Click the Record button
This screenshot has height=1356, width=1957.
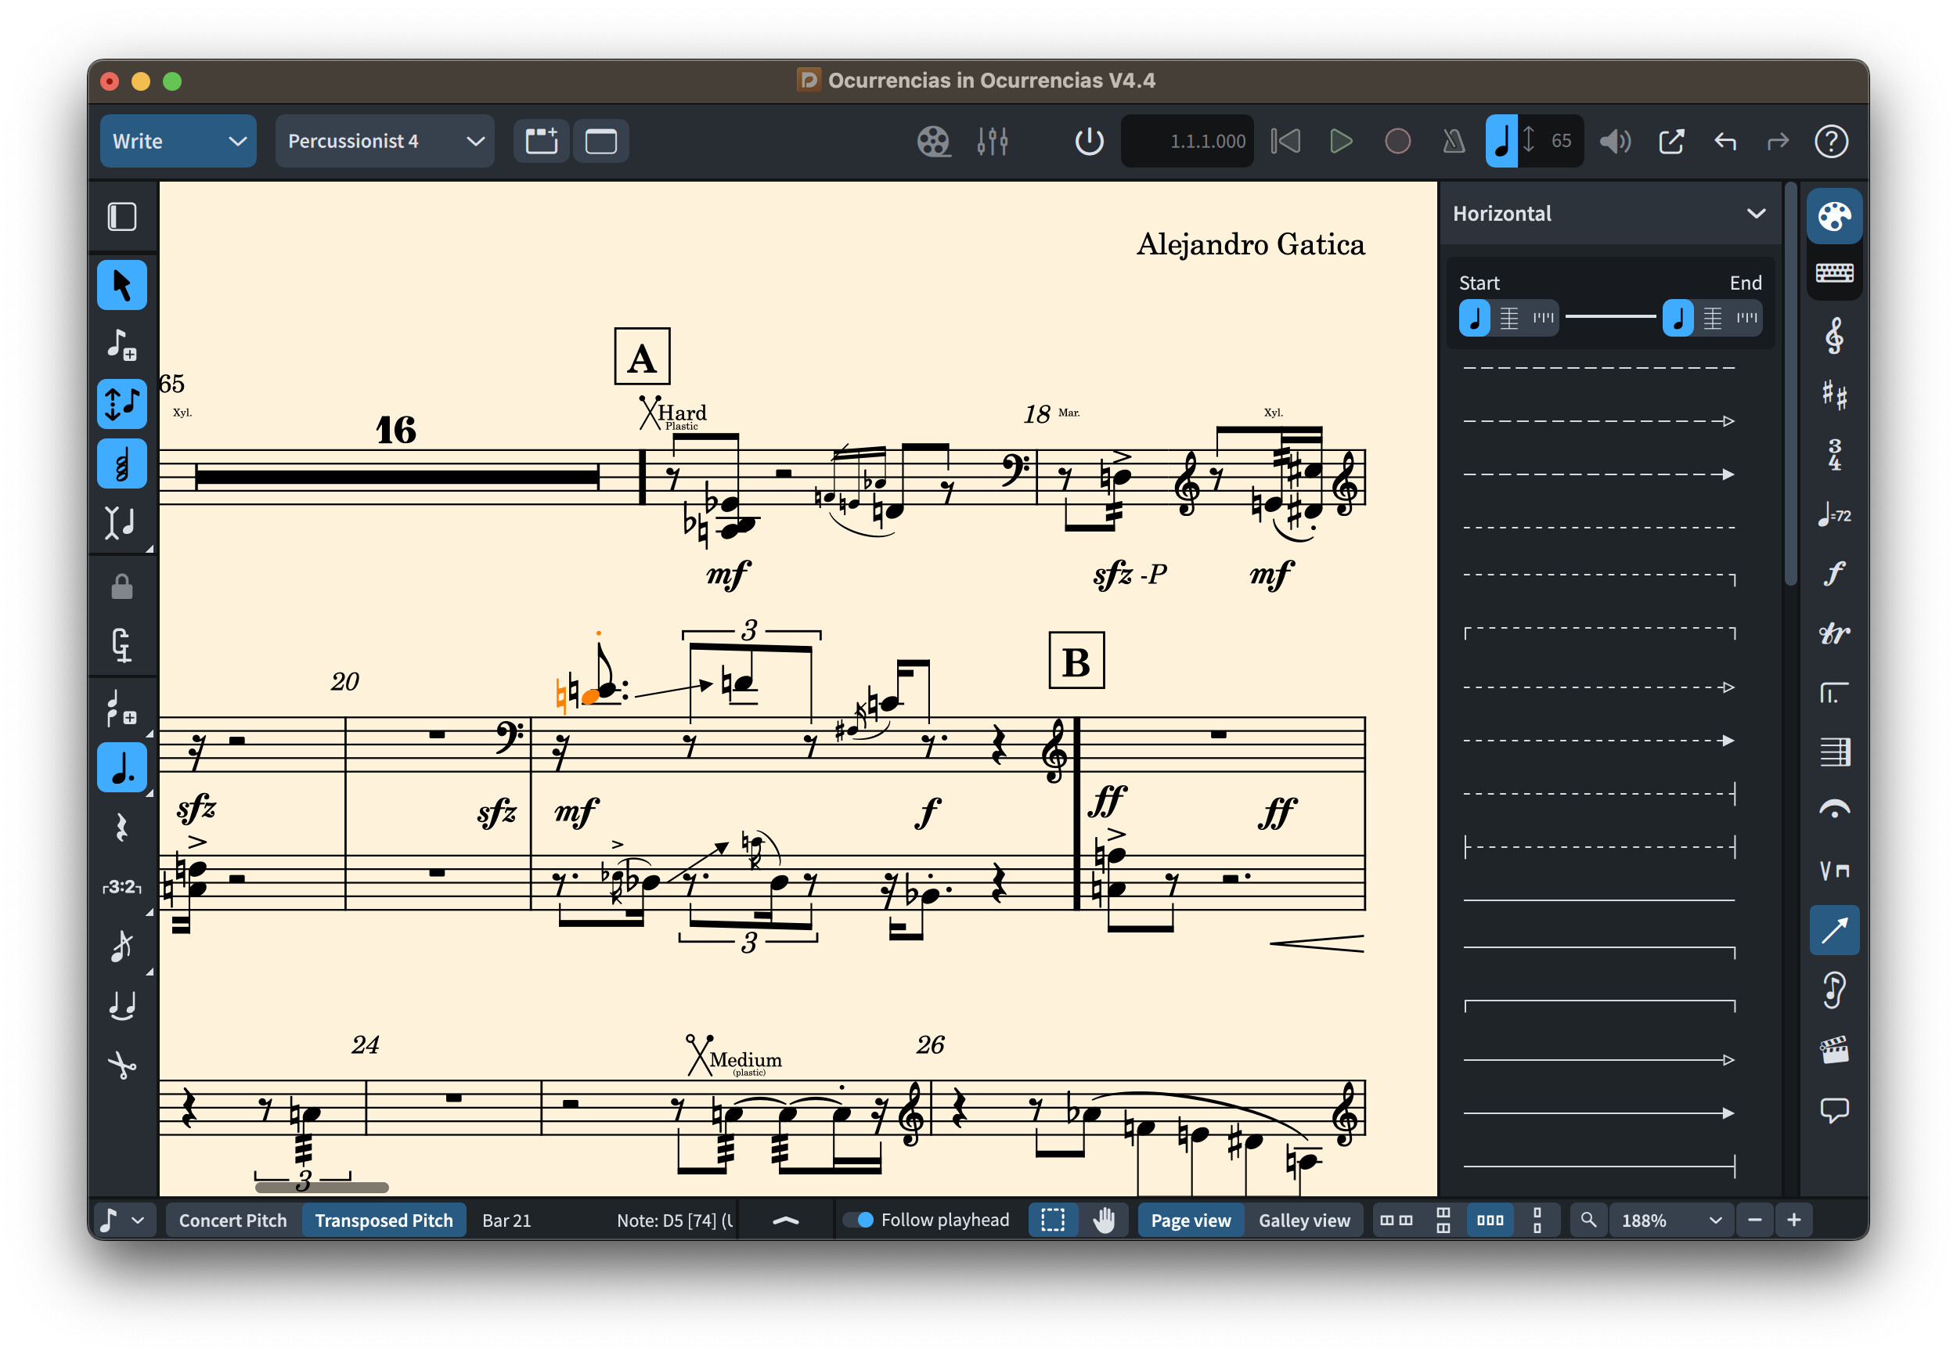(x=1397, y=141)
